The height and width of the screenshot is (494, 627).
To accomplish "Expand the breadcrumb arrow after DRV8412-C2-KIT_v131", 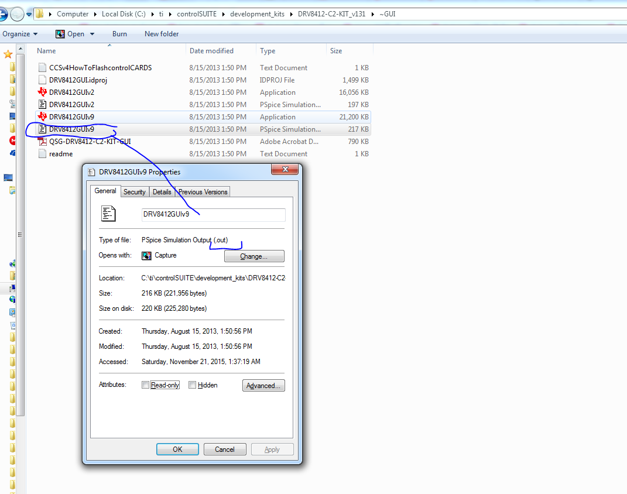I will (x=372, y=14).
